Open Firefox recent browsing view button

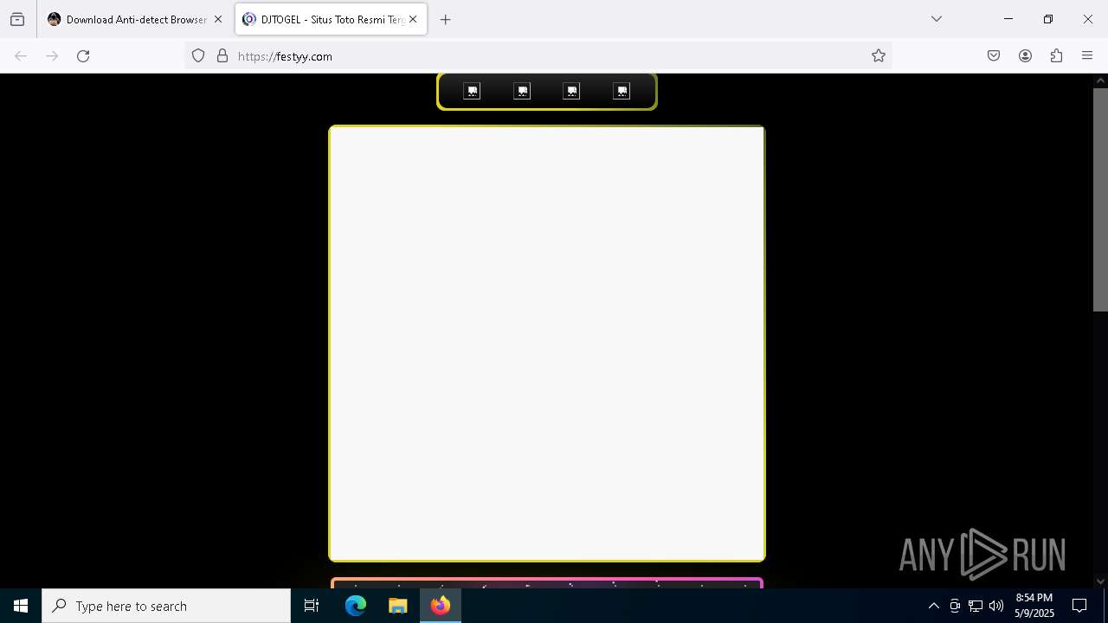[x=17, y=19]
